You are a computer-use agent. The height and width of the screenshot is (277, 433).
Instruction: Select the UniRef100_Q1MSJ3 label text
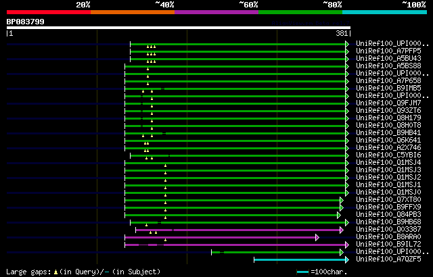click(x=388, y=170)
